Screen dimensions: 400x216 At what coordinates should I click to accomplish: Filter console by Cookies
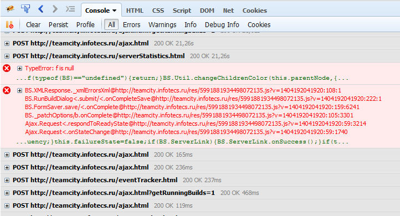click(259, 25)
